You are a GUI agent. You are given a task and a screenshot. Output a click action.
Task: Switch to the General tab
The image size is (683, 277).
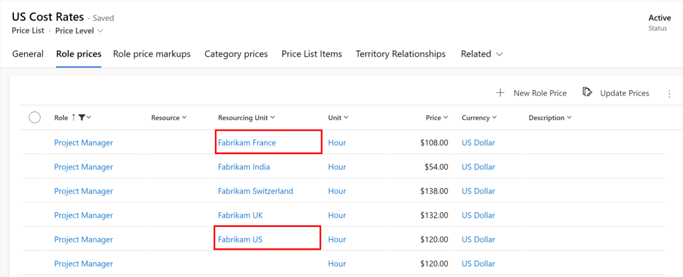tap(28, 54)
